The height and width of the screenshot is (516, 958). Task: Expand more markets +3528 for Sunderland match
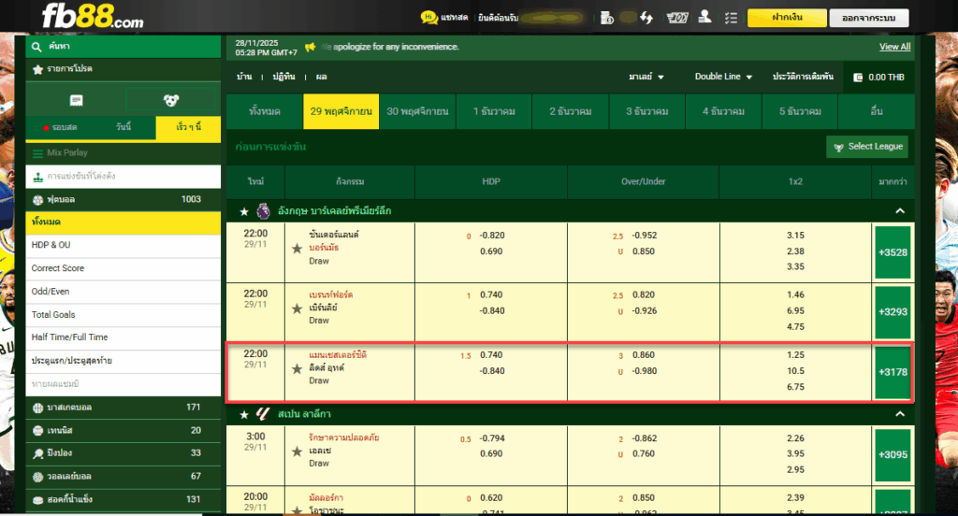coord(893,252)
